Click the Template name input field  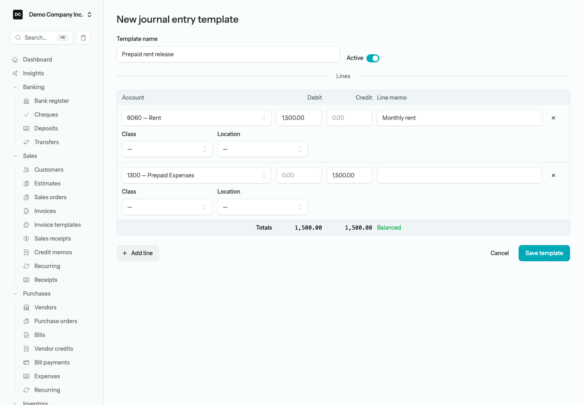click(228, 54)
